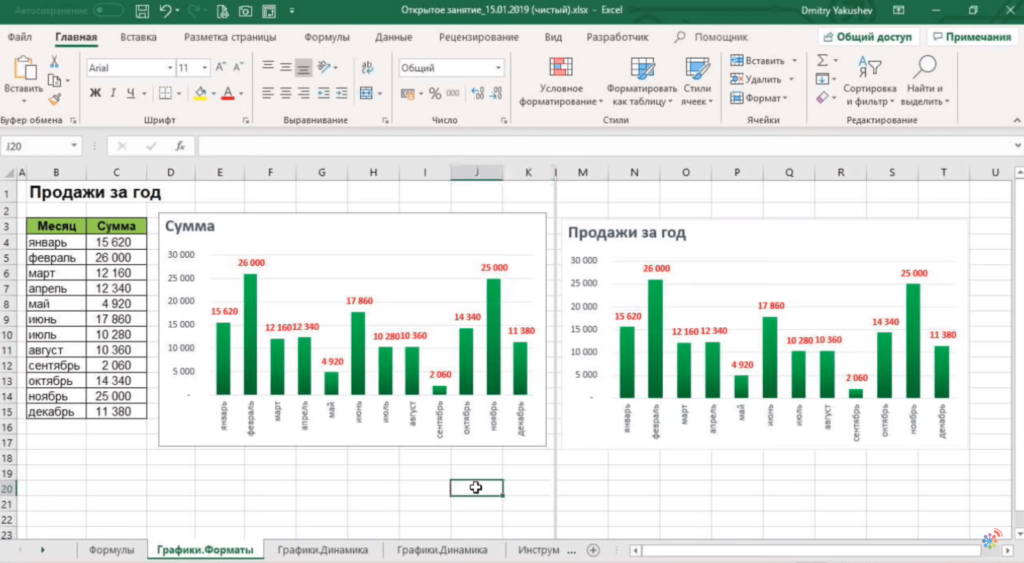
Task: Click the Cut scissors icon
Action: point(54,62)
